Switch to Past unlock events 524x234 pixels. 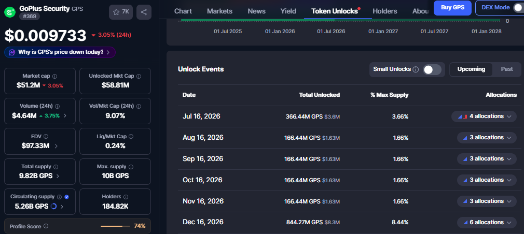[507, 69]
